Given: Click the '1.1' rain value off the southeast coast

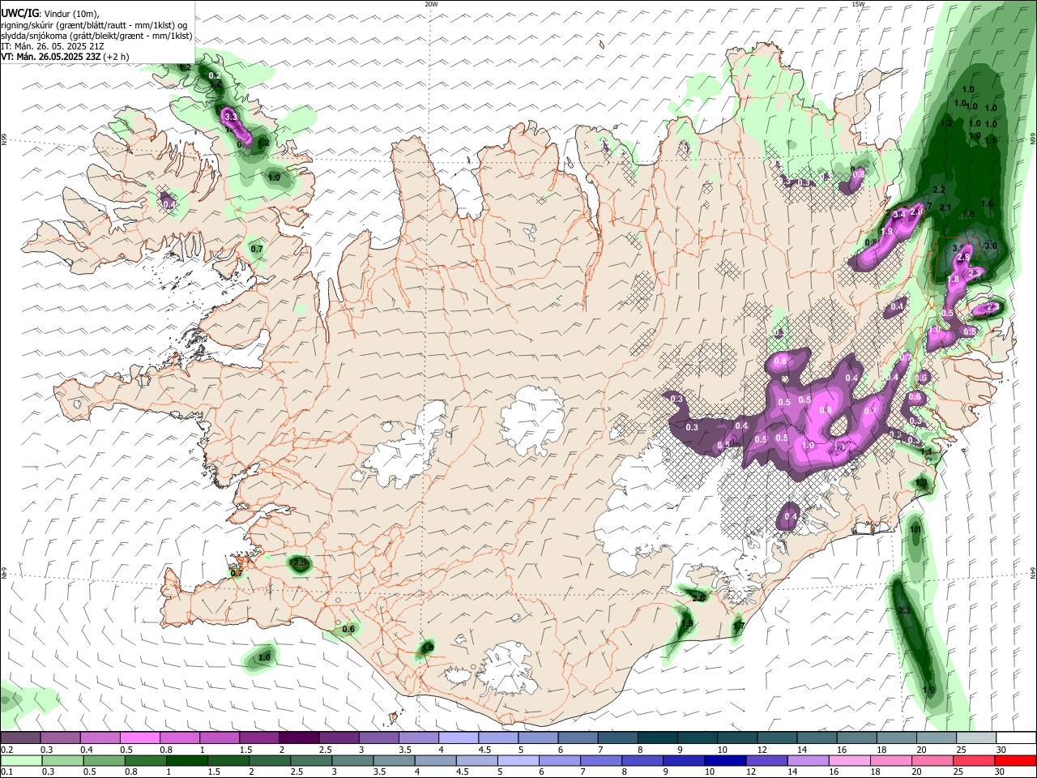Looking at the screenshot, I should (x=915, y=529).
